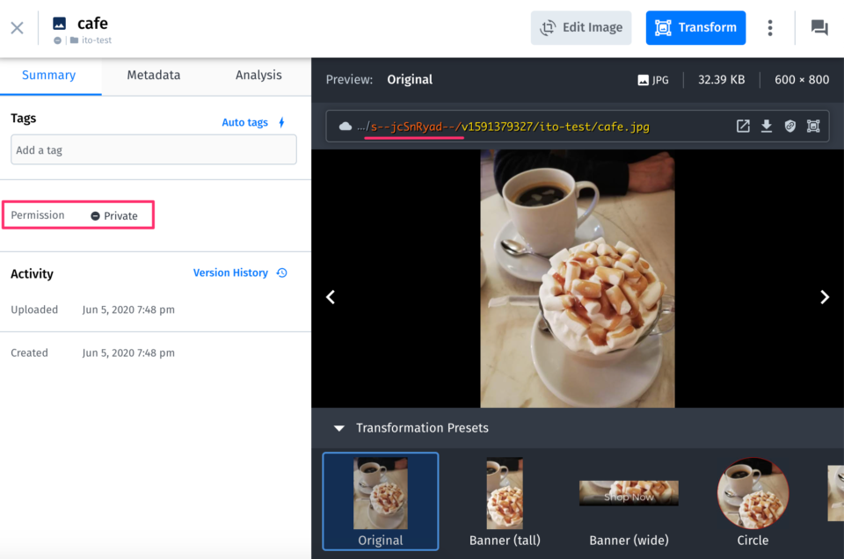Go to the next image with the right arrow
Image resolution: width=844 pixels, height=559 pixels.
pyautogui.click(x=825, y=296)
